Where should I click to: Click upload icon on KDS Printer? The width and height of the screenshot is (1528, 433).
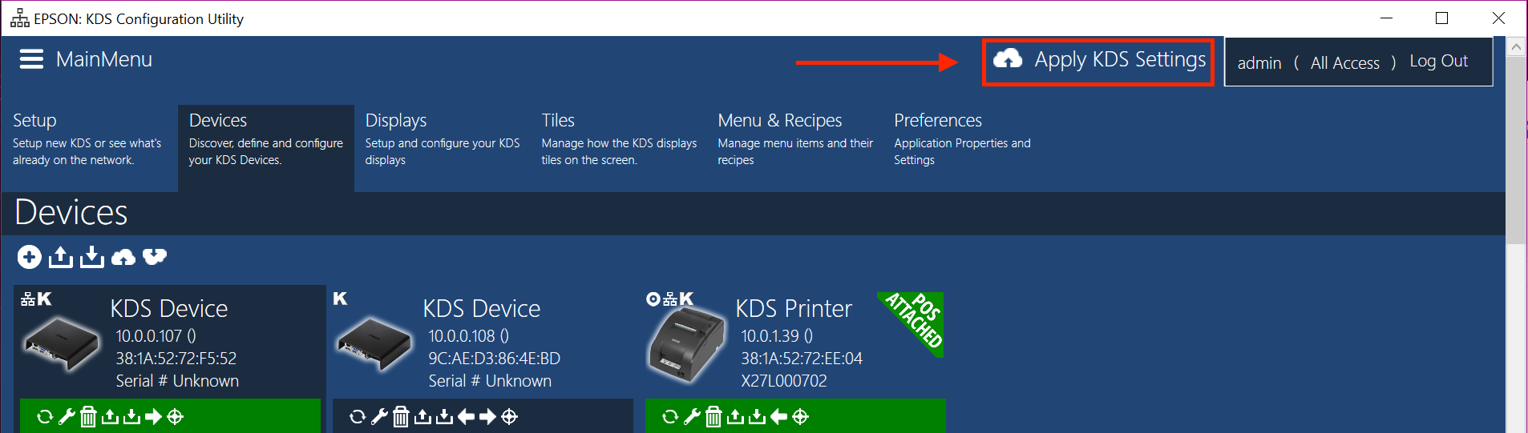click(735, 417)
